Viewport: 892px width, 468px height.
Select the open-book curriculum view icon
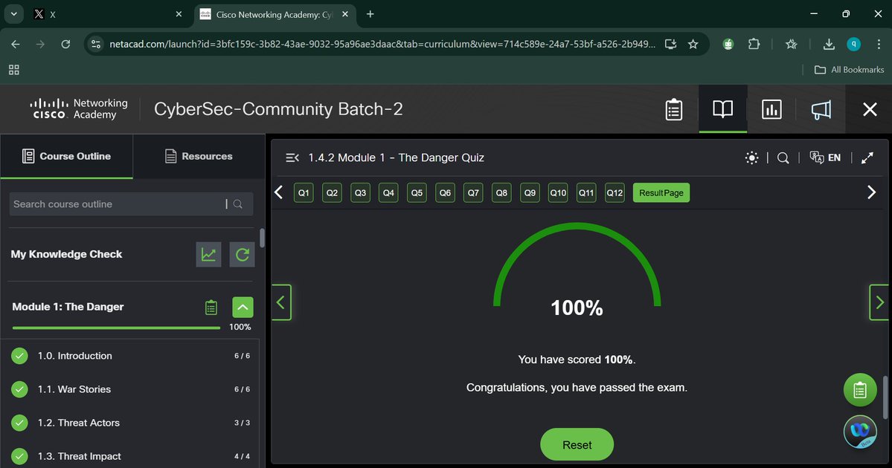pos(721,108)
